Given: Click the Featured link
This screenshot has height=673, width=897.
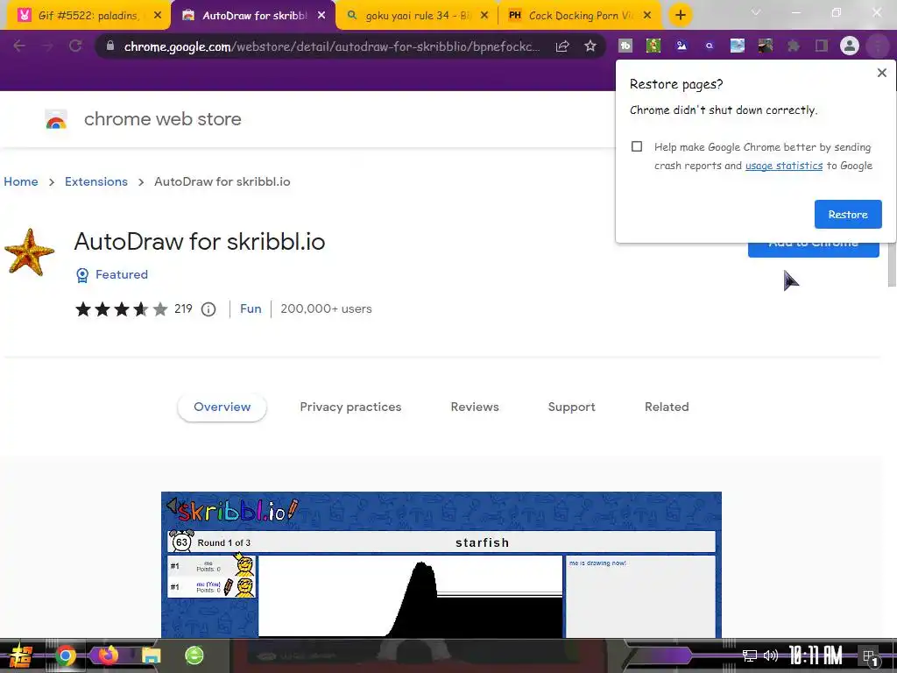Looking at the screenshot, I should pos(121,274).
